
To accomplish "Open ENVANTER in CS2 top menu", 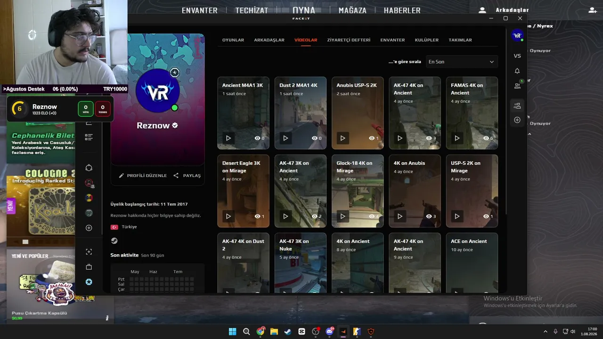I will (200, 10).
